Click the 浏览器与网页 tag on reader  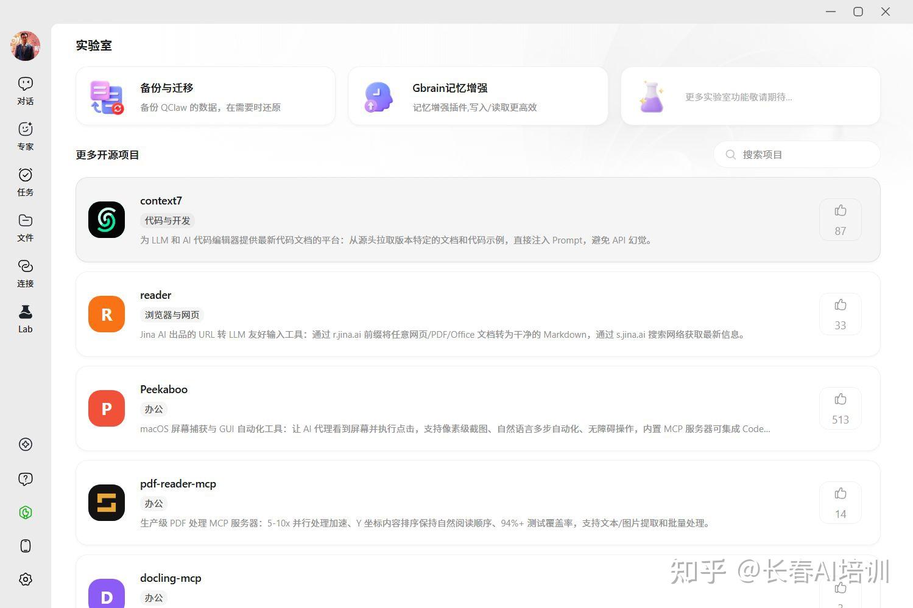172,315
